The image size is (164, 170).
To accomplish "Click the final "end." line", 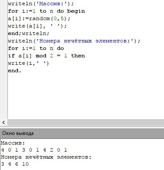I will pos(14,71).
